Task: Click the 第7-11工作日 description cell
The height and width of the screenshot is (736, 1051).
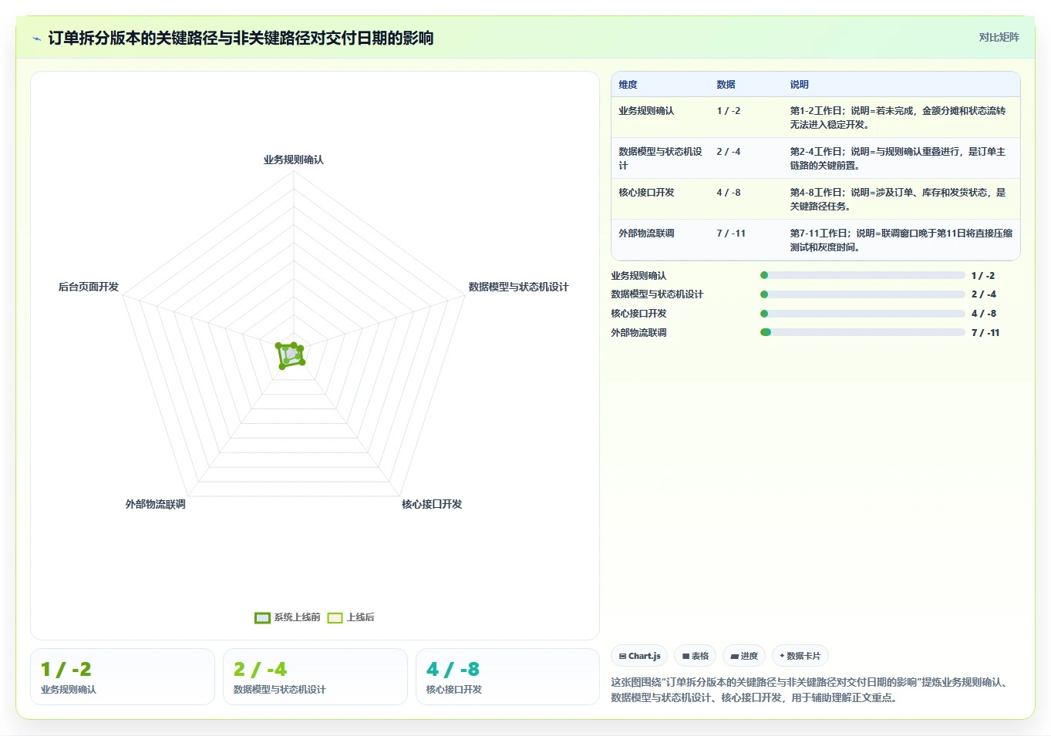Action: [x=901, y=240]
